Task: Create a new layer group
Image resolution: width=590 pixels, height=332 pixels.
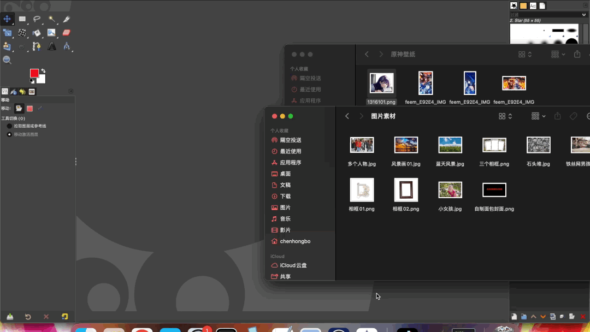Action: point(524,317)
